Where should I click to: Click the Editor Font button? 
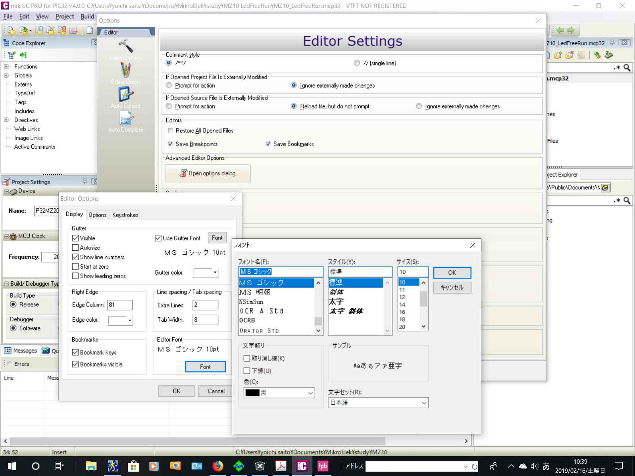coord(205,367)
